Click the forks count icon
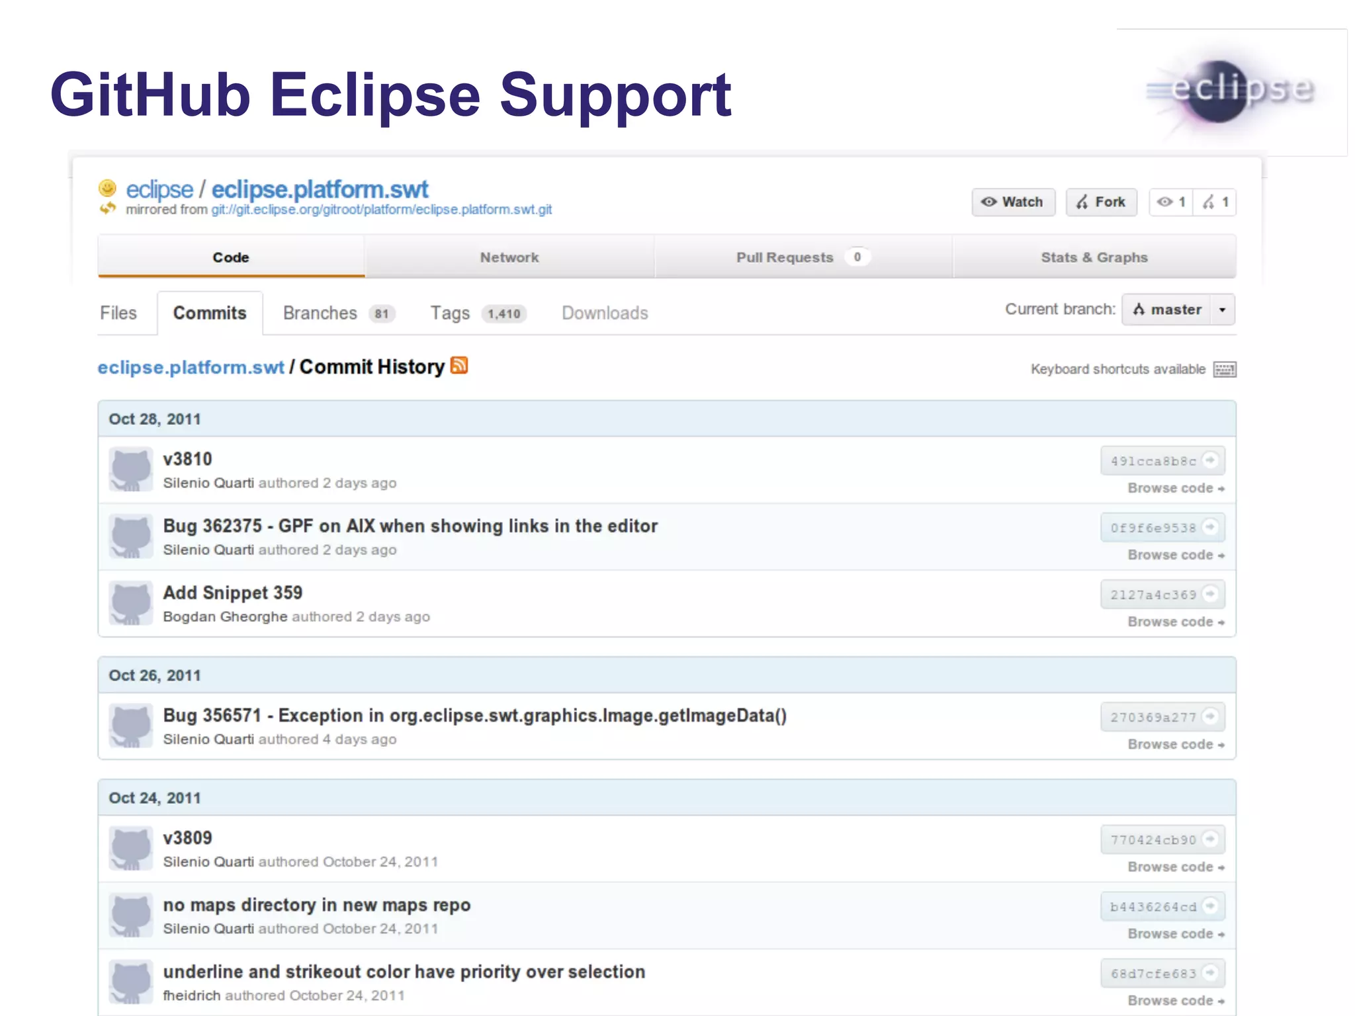 (1209, 202)
